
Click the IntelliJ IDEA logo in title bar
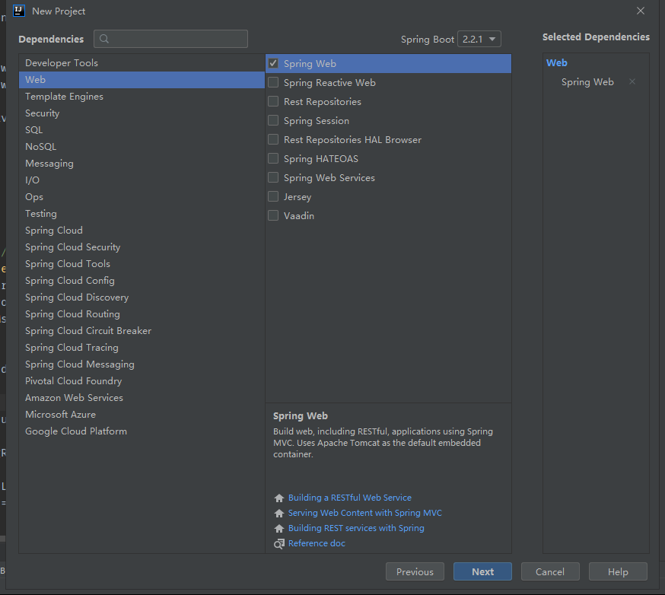click(19, 11)
